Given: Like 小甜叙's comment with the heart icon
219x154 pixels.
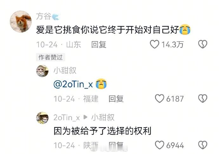Looking at the screenshot, I should point(159,98).
